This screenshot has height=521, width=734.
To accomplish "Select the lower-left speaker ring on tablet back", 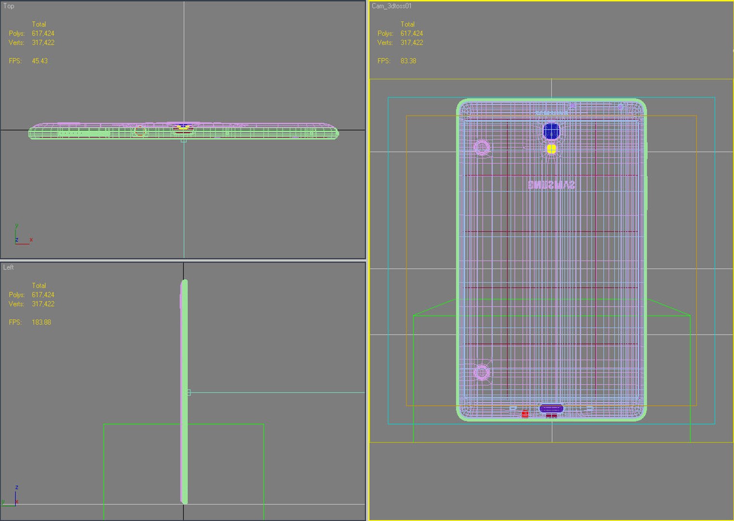I will 482,372.
